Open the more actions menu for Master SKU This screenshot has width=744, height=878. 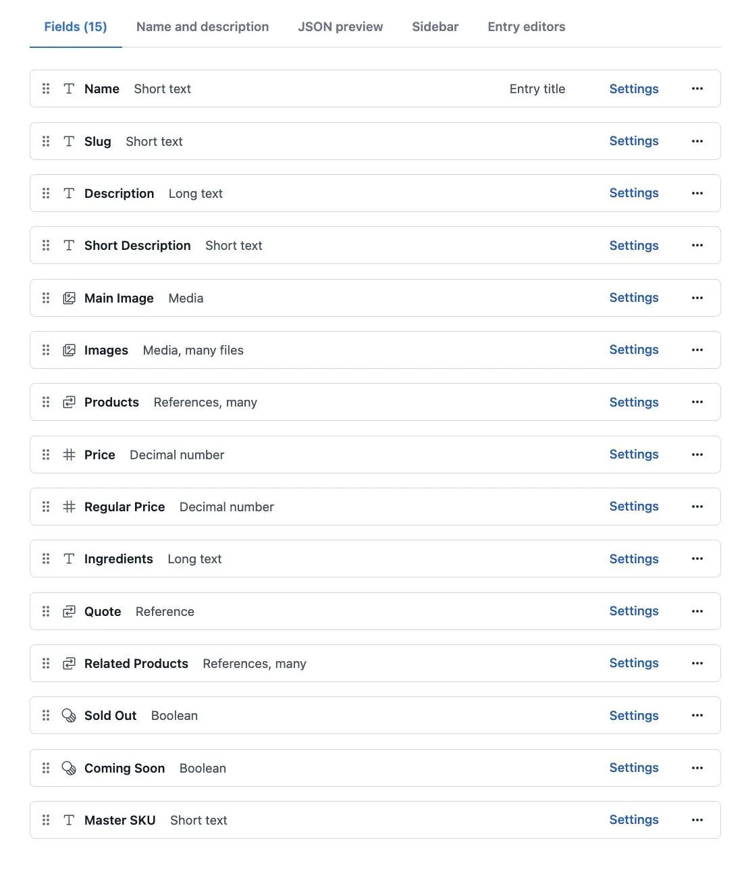697,820
